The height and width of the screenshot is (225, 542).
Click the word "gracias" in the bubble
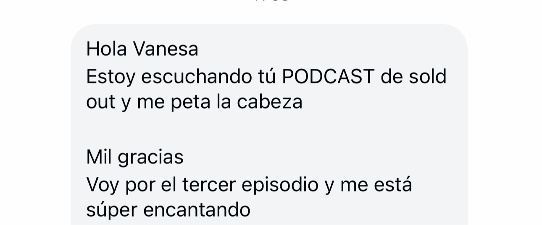150,157
